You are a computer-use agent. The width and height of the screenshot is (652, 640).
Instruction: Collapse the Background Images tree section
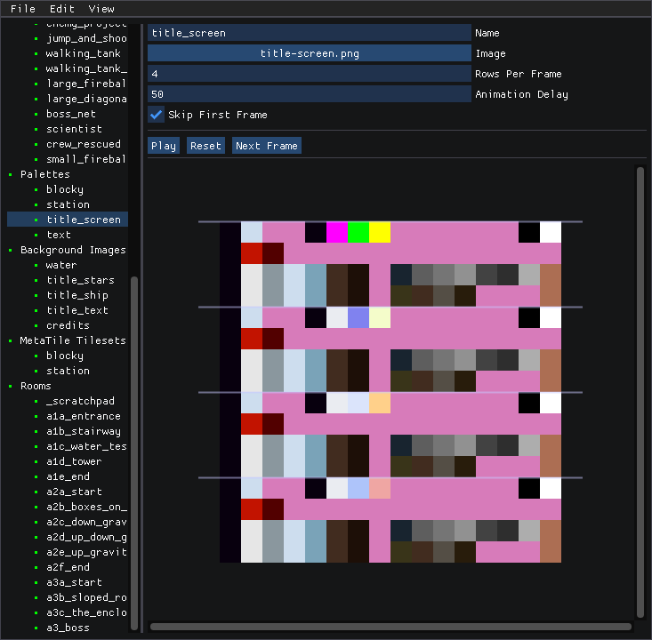[73, 250]
